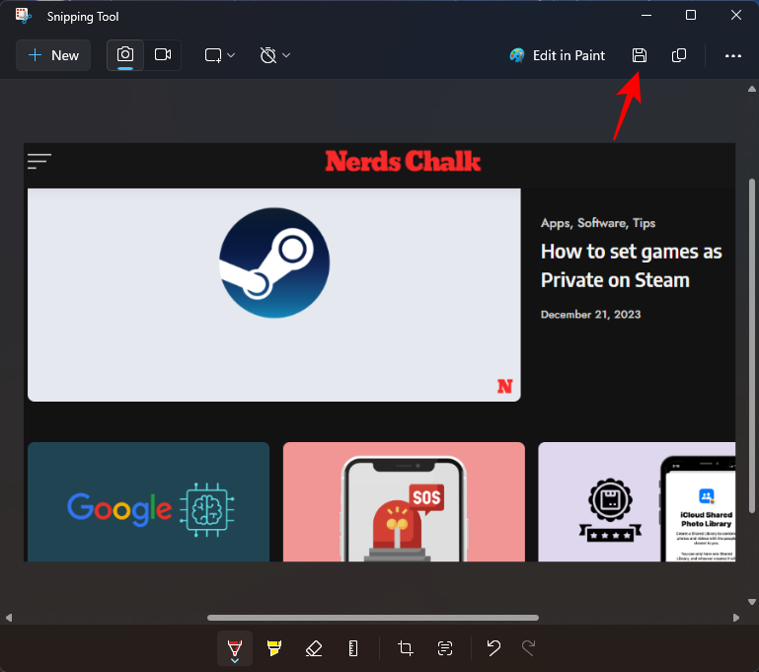759x672 pixels.
Task: Expand the snipping mode shape dropdown
Action: [220, 55]
